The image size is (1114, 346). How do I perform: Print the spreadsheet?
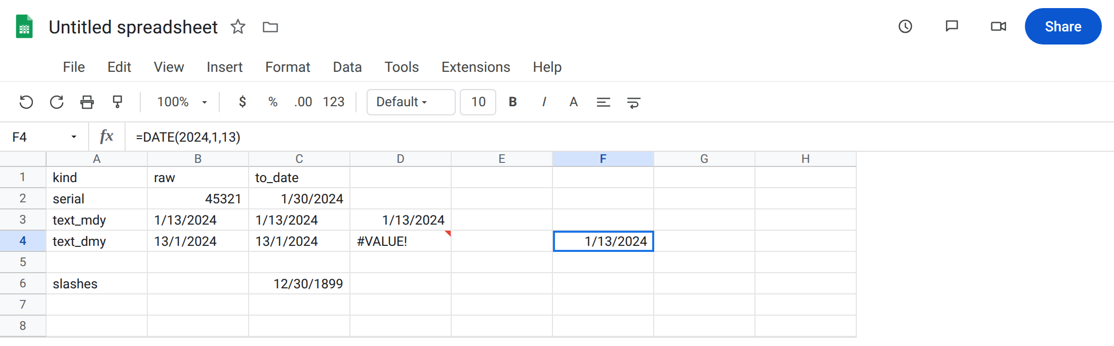click(87, 102)
